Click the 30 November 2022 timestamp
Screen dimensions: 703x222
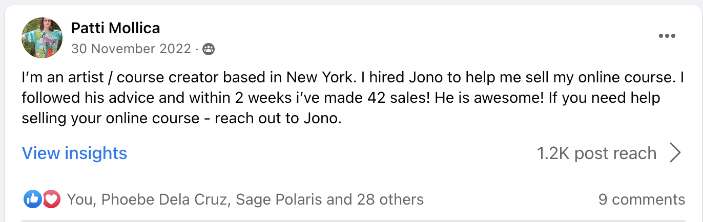tap(131, 49)
